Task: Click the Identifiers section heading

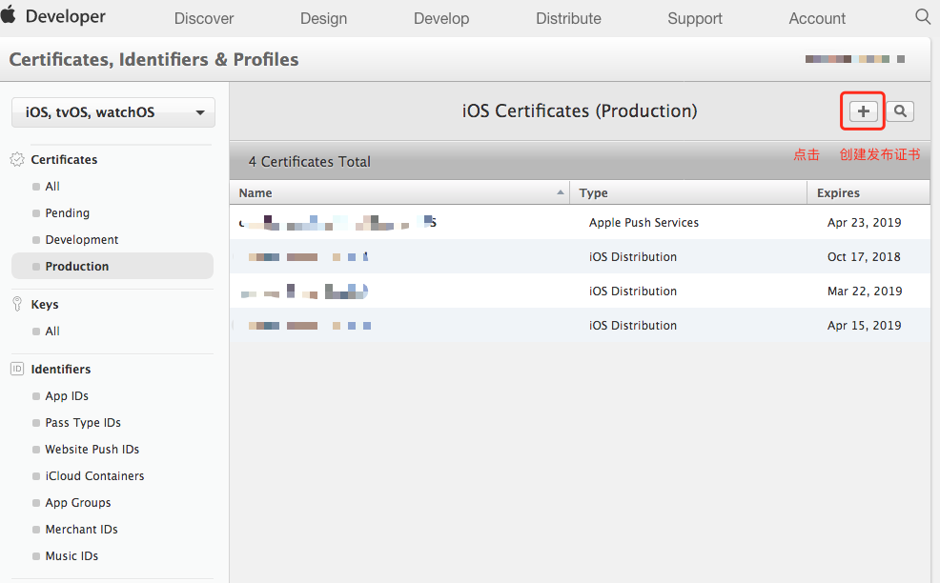Action: coord(61,369)
